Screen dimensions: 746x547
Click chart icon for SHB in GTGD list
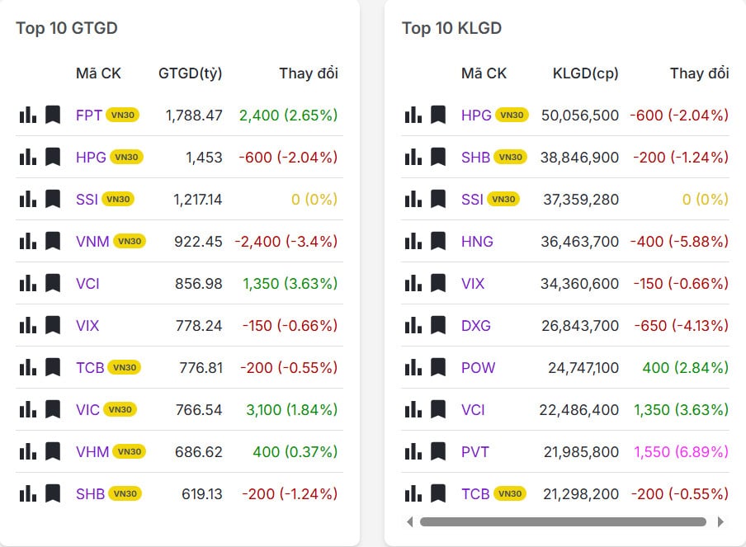(x=27, y=493)
